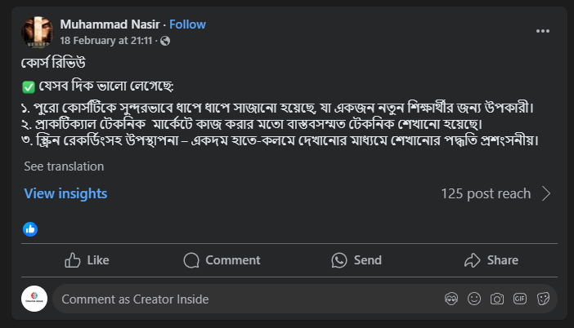Add a GIF to the comment
The height and width of the screenshot is (328, 574).
tap(519, 299)
